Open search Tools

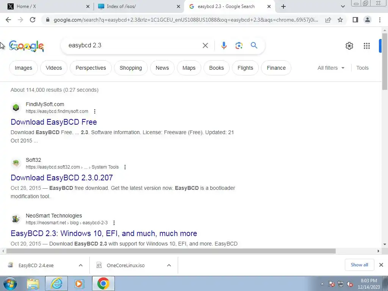[362, 68]
